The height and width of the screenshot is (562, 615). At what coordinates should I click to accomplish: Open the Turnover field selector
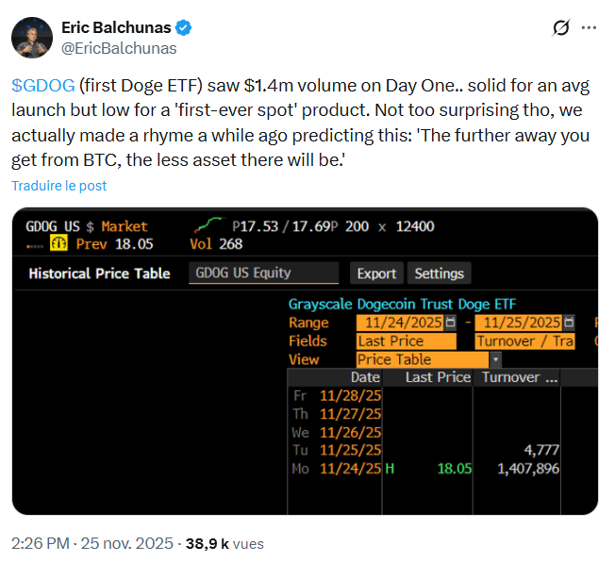tap(525, 341)
